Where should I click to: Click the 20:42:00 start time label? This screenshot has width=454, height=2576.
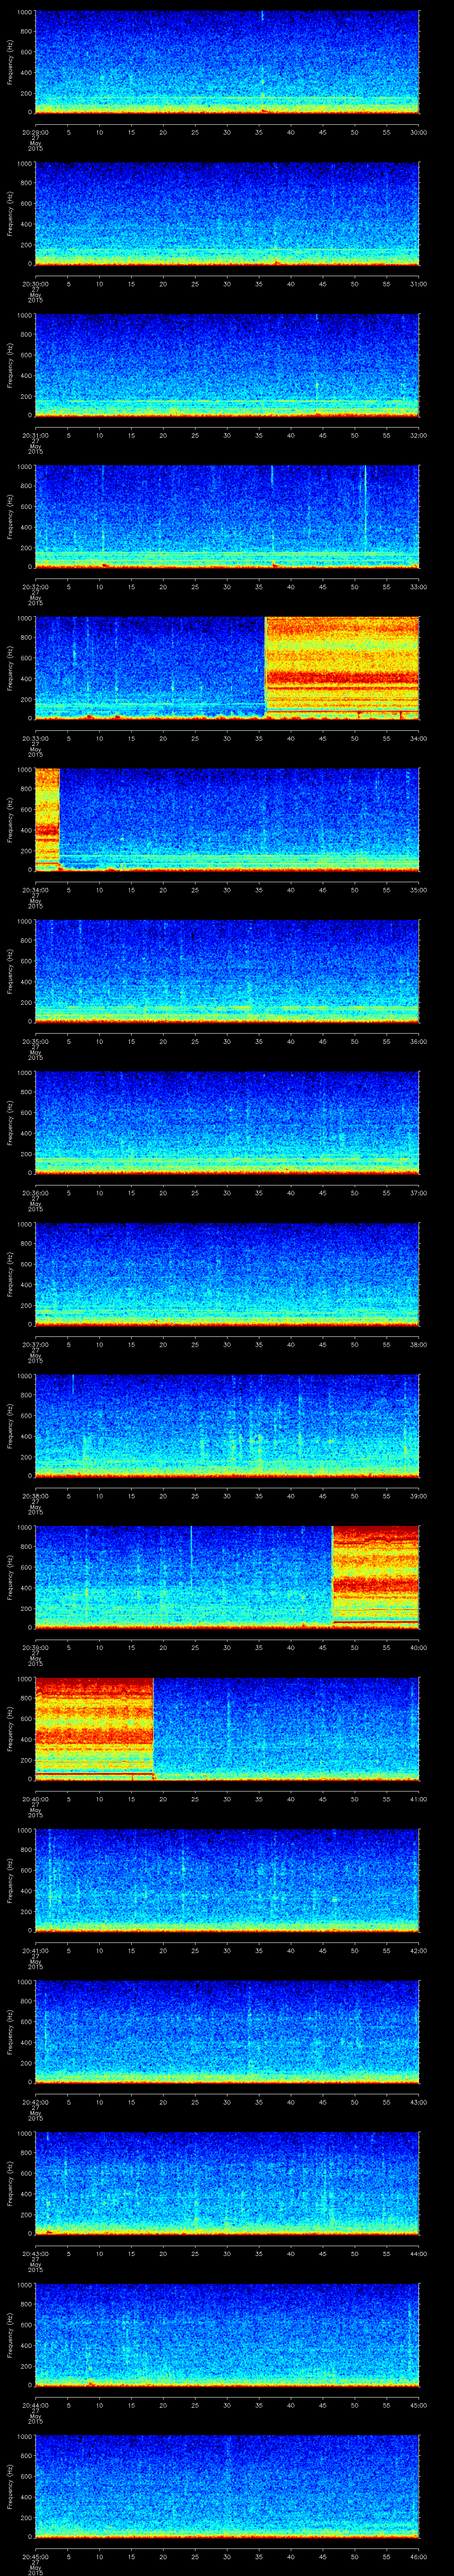pyautogui.click(x=35, y=2102)
